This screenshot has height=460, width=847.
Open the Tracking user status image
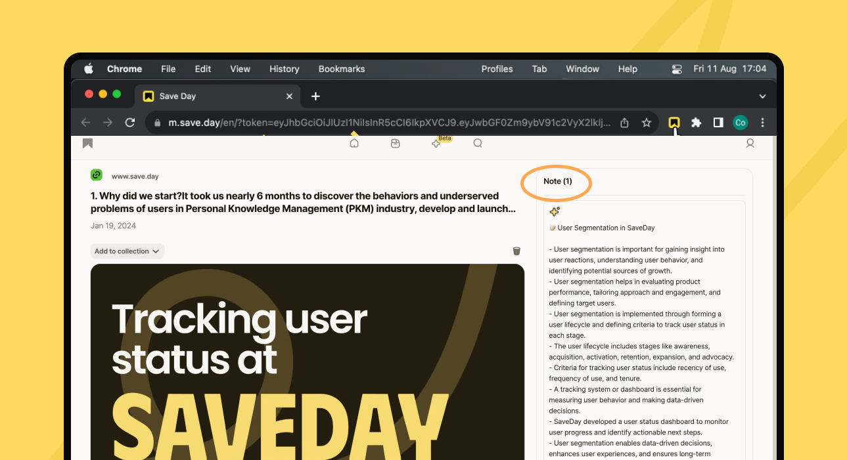(308, 362)
